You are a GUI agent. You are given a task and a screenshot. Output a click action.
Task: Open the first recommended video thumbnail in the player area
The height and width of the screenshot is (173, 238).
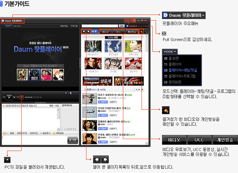pyautogui.click(x=22, y=75)
